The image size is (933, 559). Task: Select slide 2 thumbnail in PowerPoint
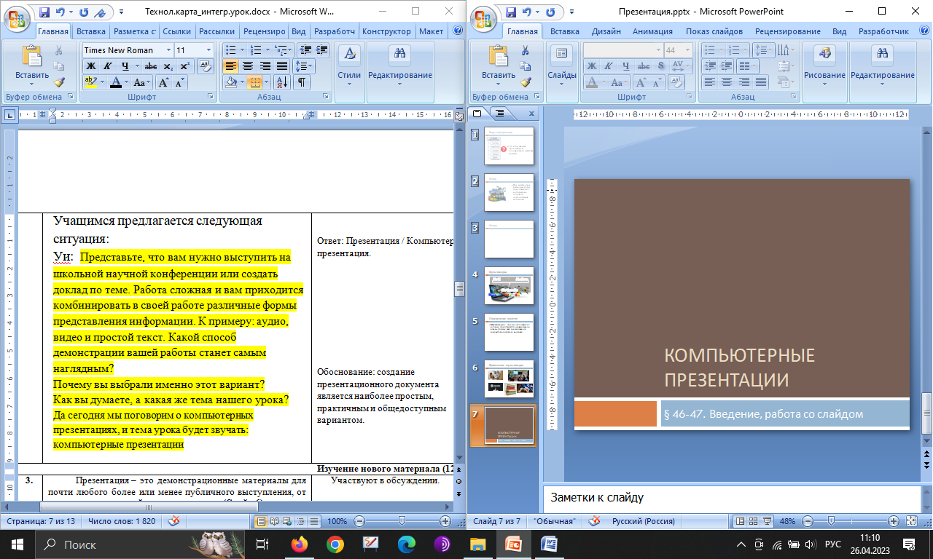point(509,192)
